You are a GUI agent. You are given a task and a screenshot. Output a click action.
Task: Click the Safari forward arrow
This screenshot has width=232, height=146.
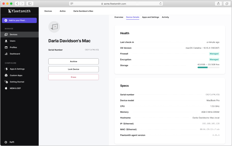22,3
